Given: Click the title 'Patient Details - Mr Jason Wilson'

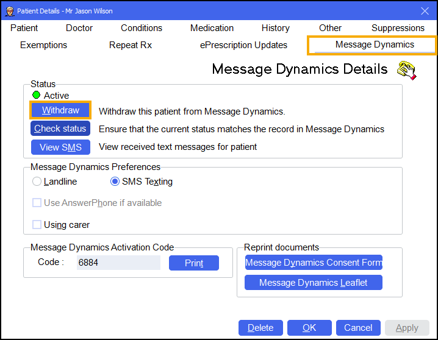Looking at the screenshot, I should [x=65, y=11].
